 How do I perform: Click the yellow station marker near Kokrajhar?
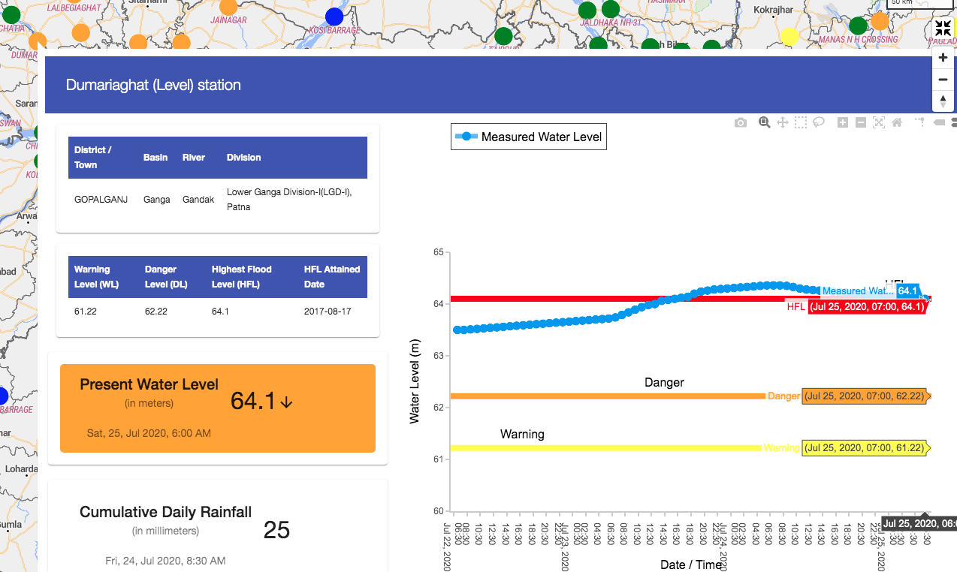[789, 36]
